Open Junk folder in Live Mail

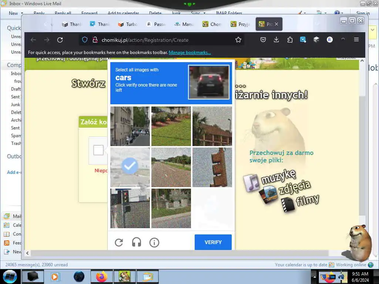[x=16, y=105]
